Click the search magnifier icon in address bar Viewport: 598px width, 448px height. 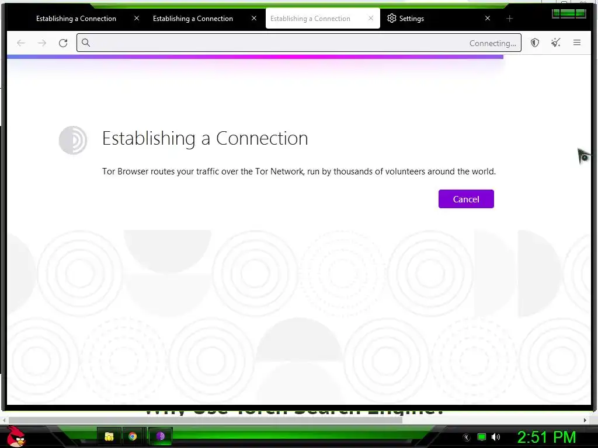click(x=86, y=43)
